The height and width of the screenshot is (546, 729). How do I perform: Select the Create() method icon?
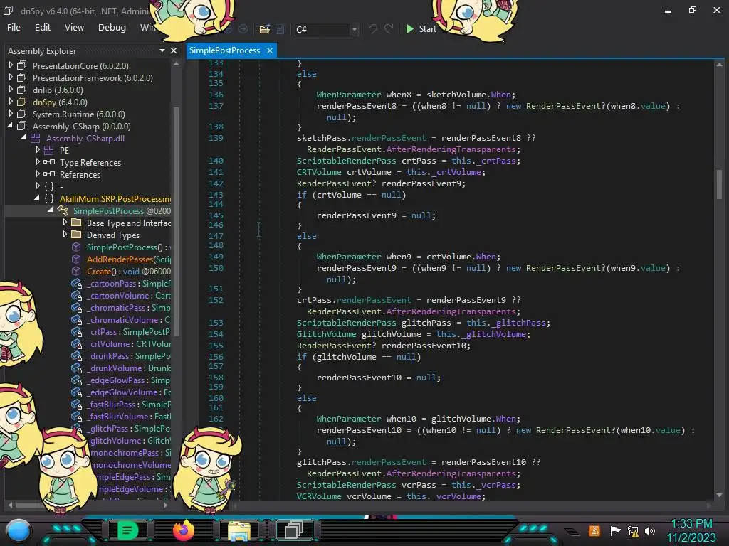(x=76, y=271)
